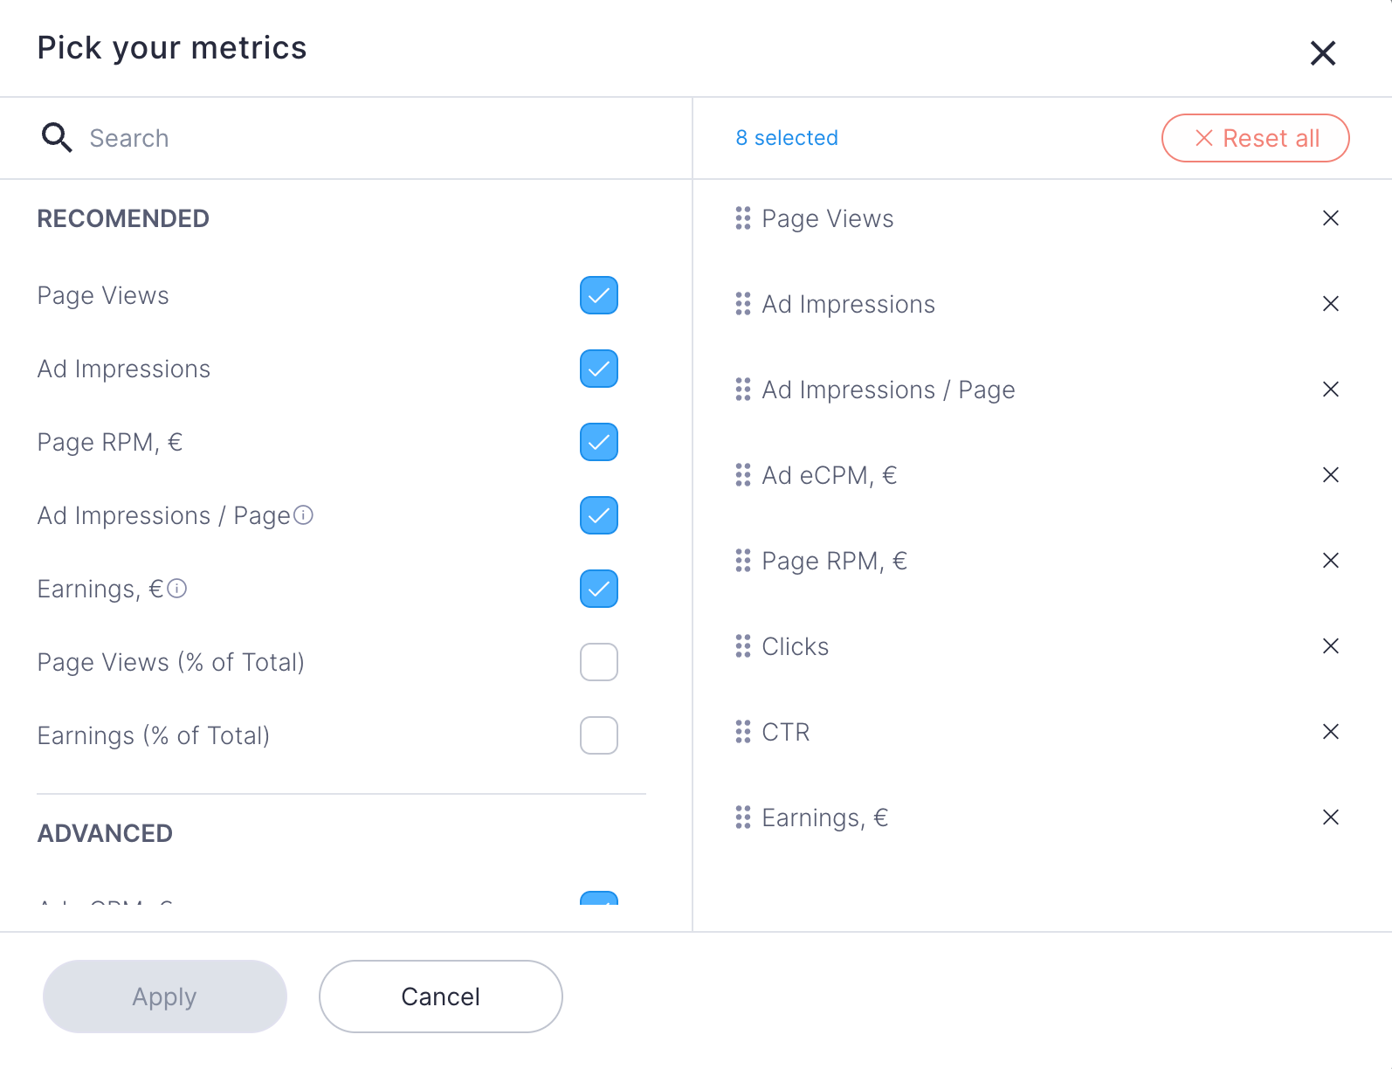Click info icon next to Ad Impressions / Page

(303, 515)
